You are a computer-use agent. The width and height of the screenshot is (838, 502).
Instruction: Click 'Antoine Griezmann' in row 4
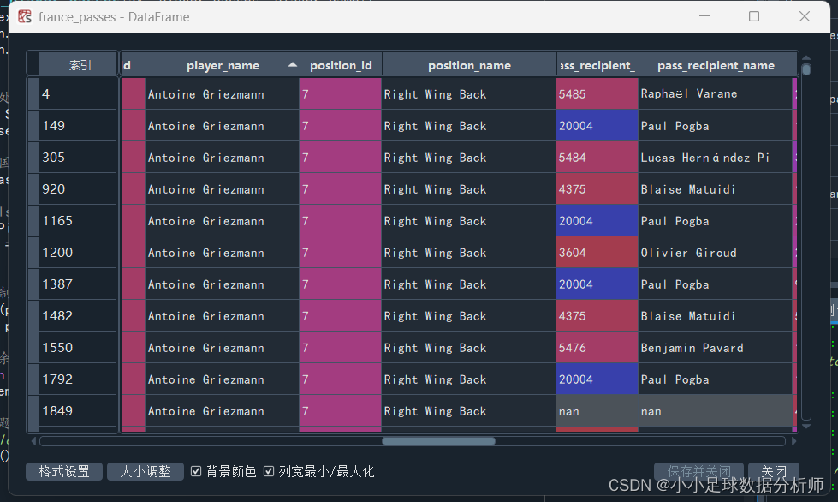coord(223,94)
